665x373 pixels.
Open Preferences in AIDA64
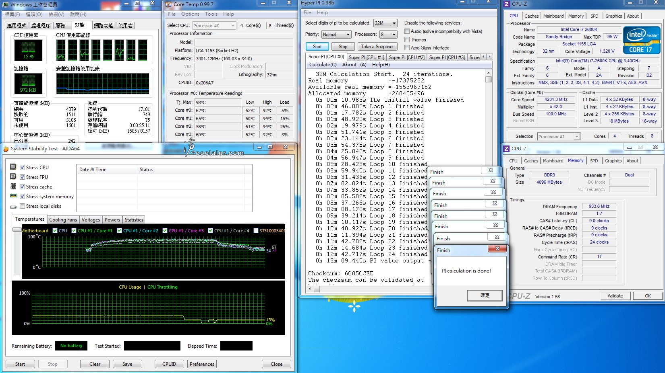tap(202, 364)
